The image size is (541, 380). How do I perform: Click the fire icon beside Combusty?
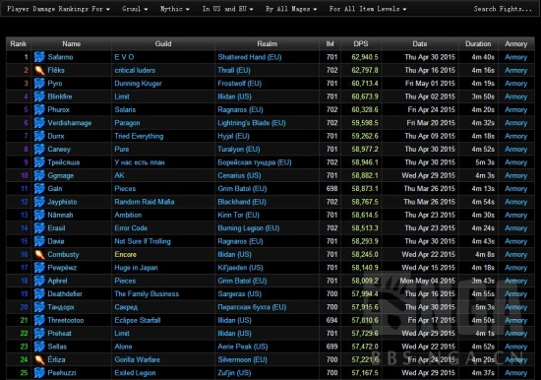coord(39,254)
